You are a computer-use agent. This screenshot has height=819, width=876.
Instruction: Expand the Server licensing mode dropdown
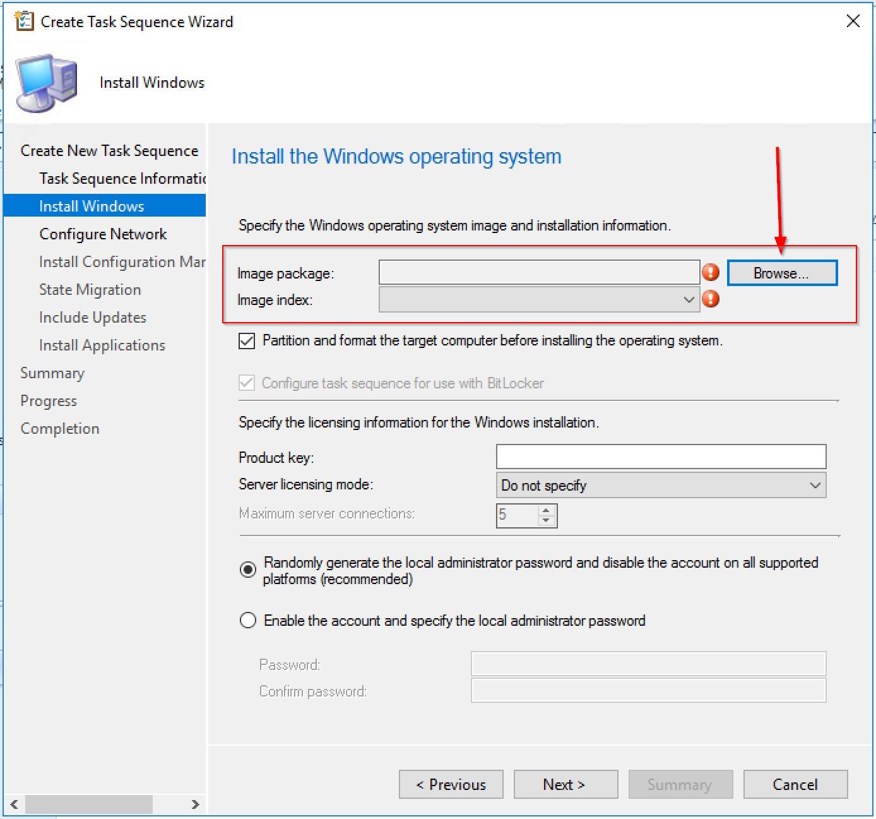[x=815, y=485]
